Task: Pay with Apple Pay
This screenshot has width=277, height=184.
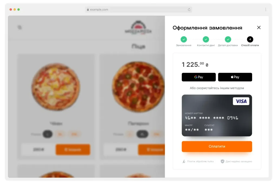Action: coord(235,77)
